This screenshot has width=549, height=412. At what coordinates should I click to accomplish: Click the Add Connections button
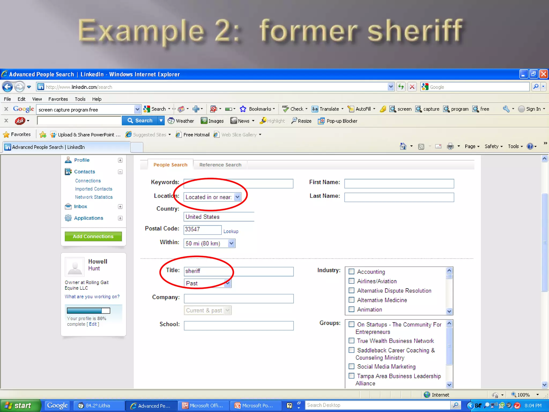(x=93, y=236)
